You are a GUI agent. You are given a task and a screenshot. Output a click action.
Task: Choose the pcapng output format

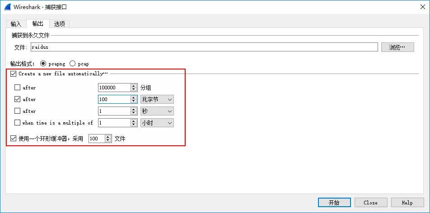coord(43,64)
